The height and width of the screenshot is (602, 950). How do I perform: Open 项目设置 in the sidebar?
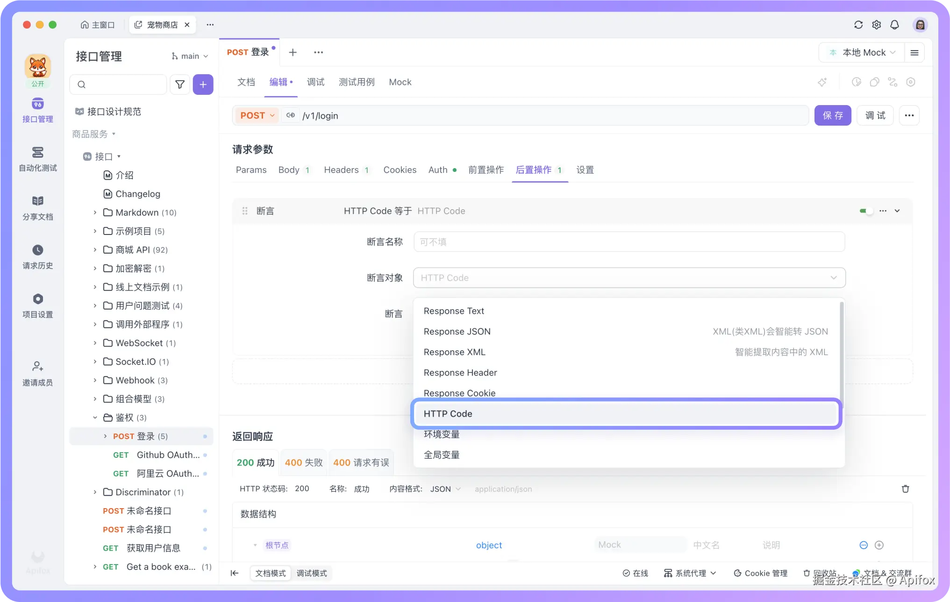[37, 305]
